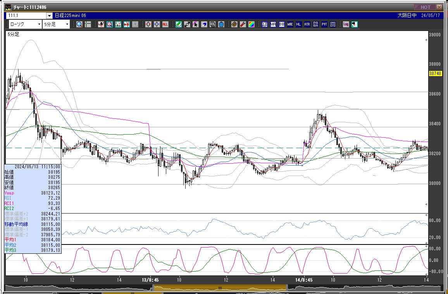Viewport: 448px width, 294px height.
Task: Click the 38000 price axis label
Action: pyautogui.click(x=435, y=183)
